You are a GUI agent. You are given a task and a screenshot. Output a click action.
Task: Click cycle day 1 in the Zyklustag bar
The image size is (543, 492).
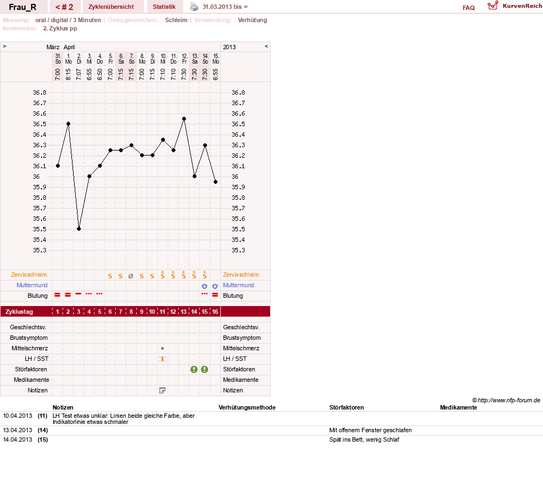coord(58,312)
